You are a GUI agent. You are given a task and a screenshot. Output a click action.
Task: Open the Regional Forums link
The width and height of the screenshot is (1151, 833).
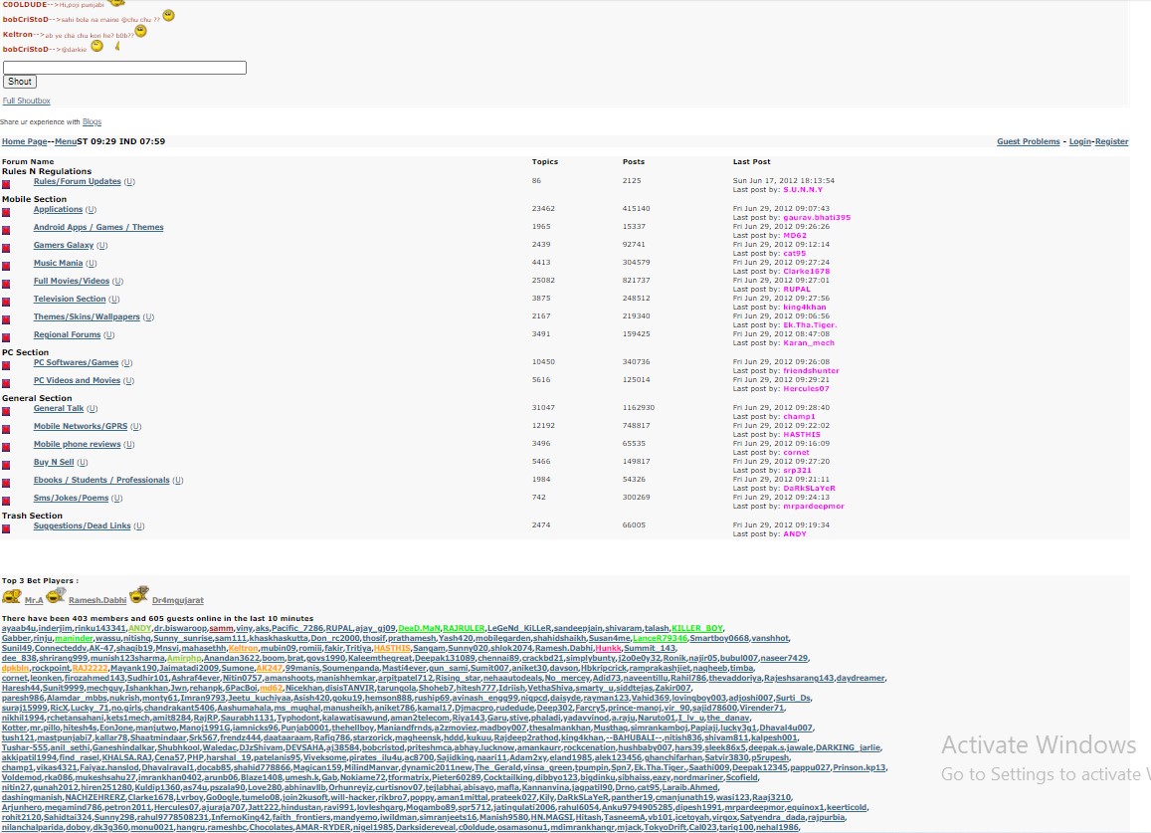click(x=67, y=335)
